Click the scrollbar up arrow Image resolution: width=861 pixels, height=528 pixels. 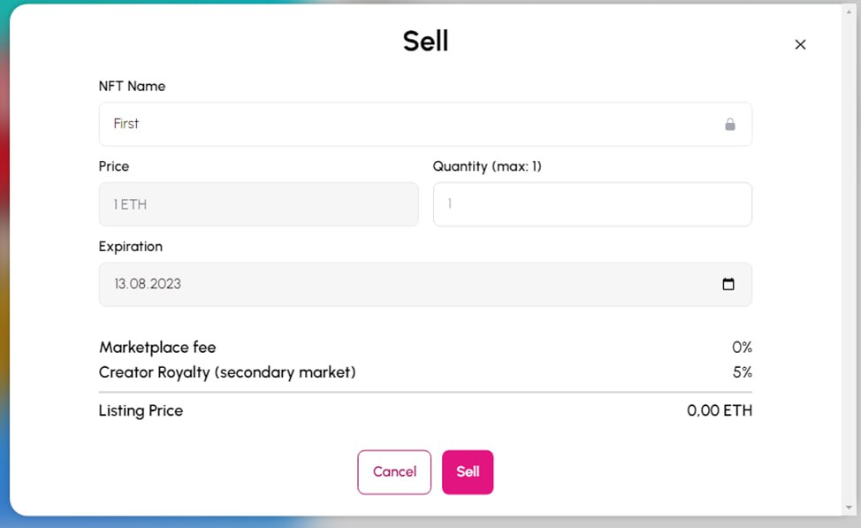[x=849, y=11]
